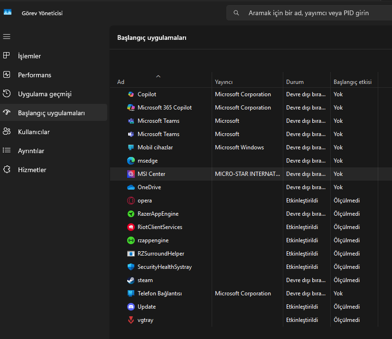Select the RiotClientServices row name

coord(160,227)
